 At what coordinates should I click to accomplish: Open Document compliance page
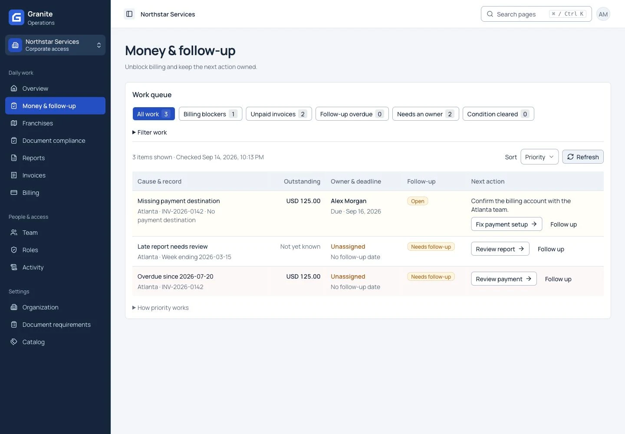tap(55, 141)
